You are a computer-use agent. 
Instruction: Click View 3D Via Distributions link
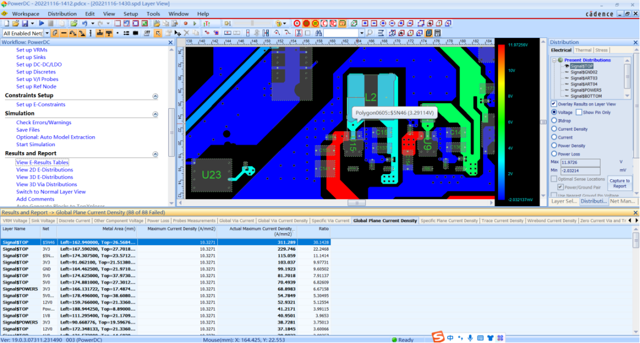46,184
